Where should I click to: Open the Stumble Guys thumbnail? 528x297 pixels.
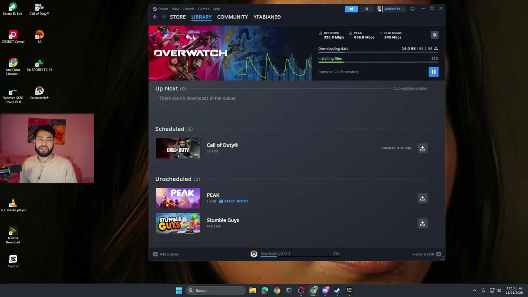point(178,223)
